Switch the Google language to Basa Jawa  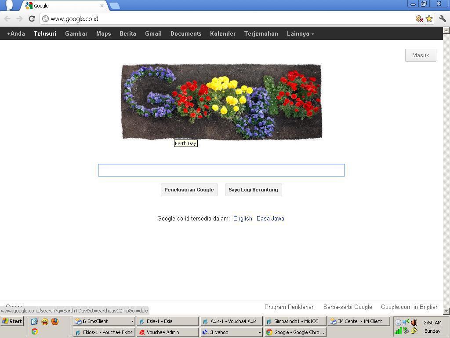click(270, 218)
